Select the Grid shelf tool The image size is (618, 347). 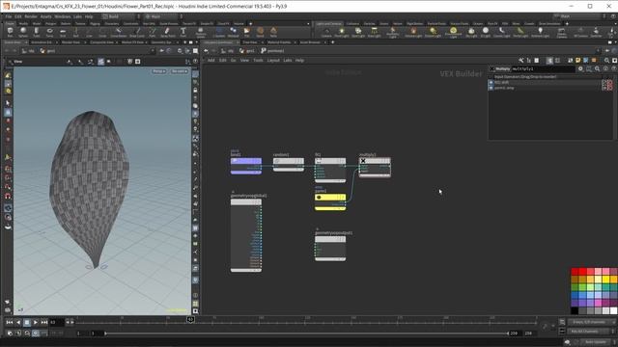[63, 32]
